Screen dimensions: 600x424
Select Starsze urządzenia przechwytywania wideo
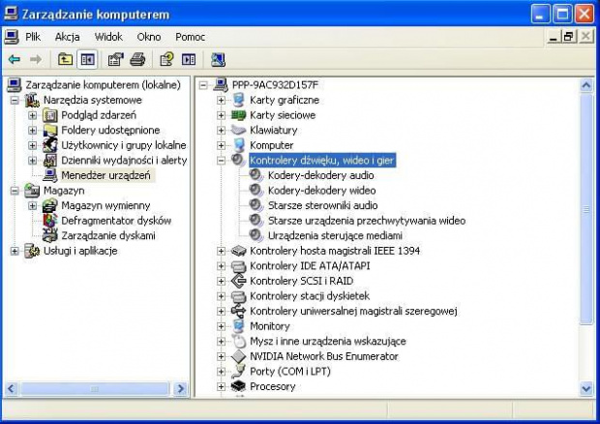tap(367, 221)
